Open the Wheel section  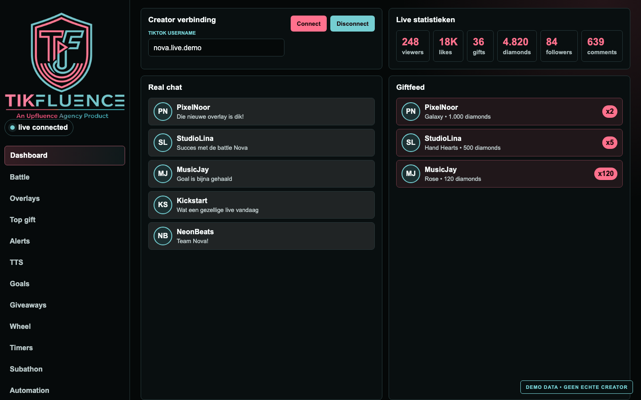65,326
